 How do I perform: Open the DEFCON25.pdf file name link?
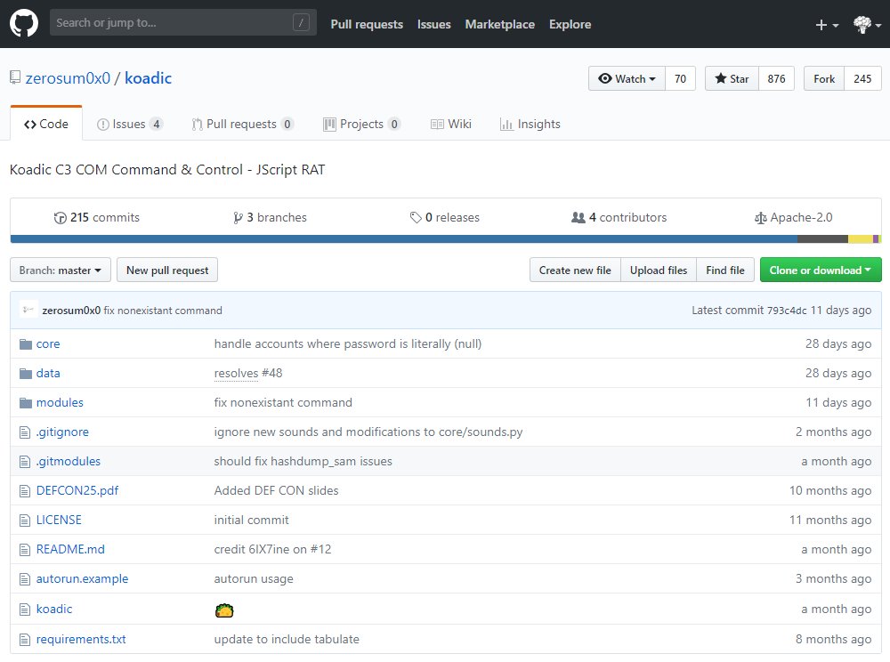click(x=77, y=490)
